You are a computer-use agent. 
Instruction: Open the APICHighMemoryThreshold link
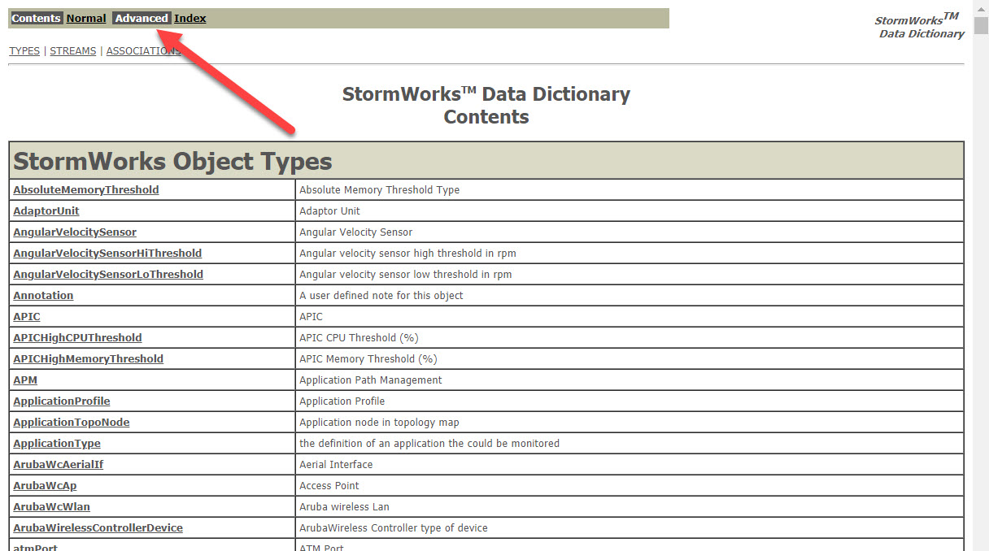coord(88,358)
